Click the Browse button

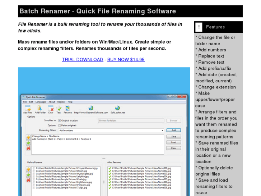coord(174,120)
